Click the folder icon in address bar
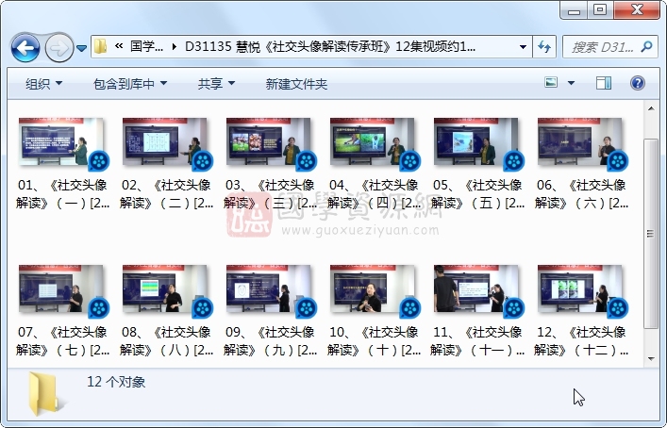 coord(100,46)
